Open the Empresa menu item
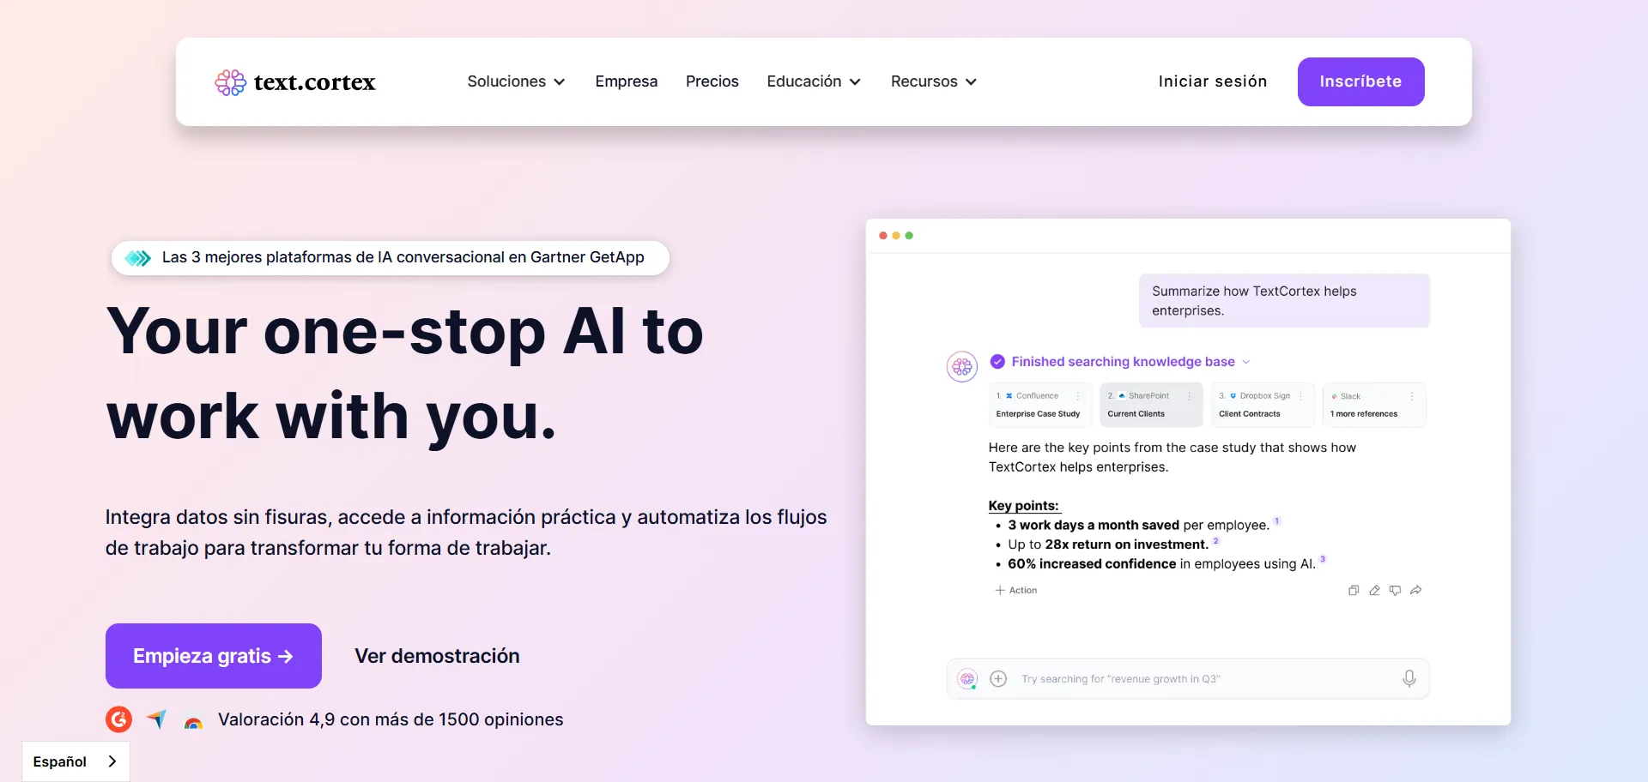 (627, 81)
